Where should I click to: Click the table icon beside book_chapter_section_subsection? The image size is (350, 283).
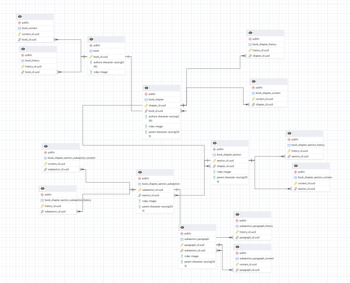click(x=140, y=184)
